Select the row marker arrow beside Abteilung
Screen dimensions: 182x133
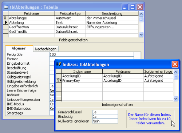[6, 23]
